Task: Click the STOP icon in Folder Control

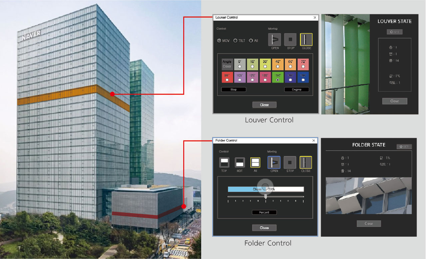Action: [x=290, y=162]
